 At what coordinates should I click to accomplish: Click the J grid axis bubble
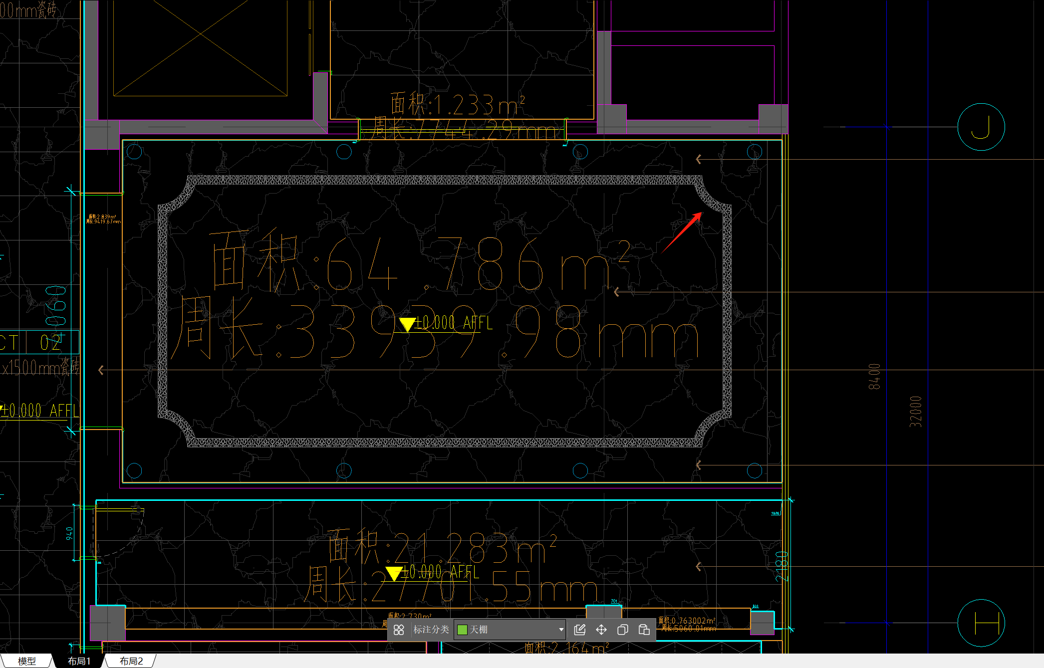981,127
